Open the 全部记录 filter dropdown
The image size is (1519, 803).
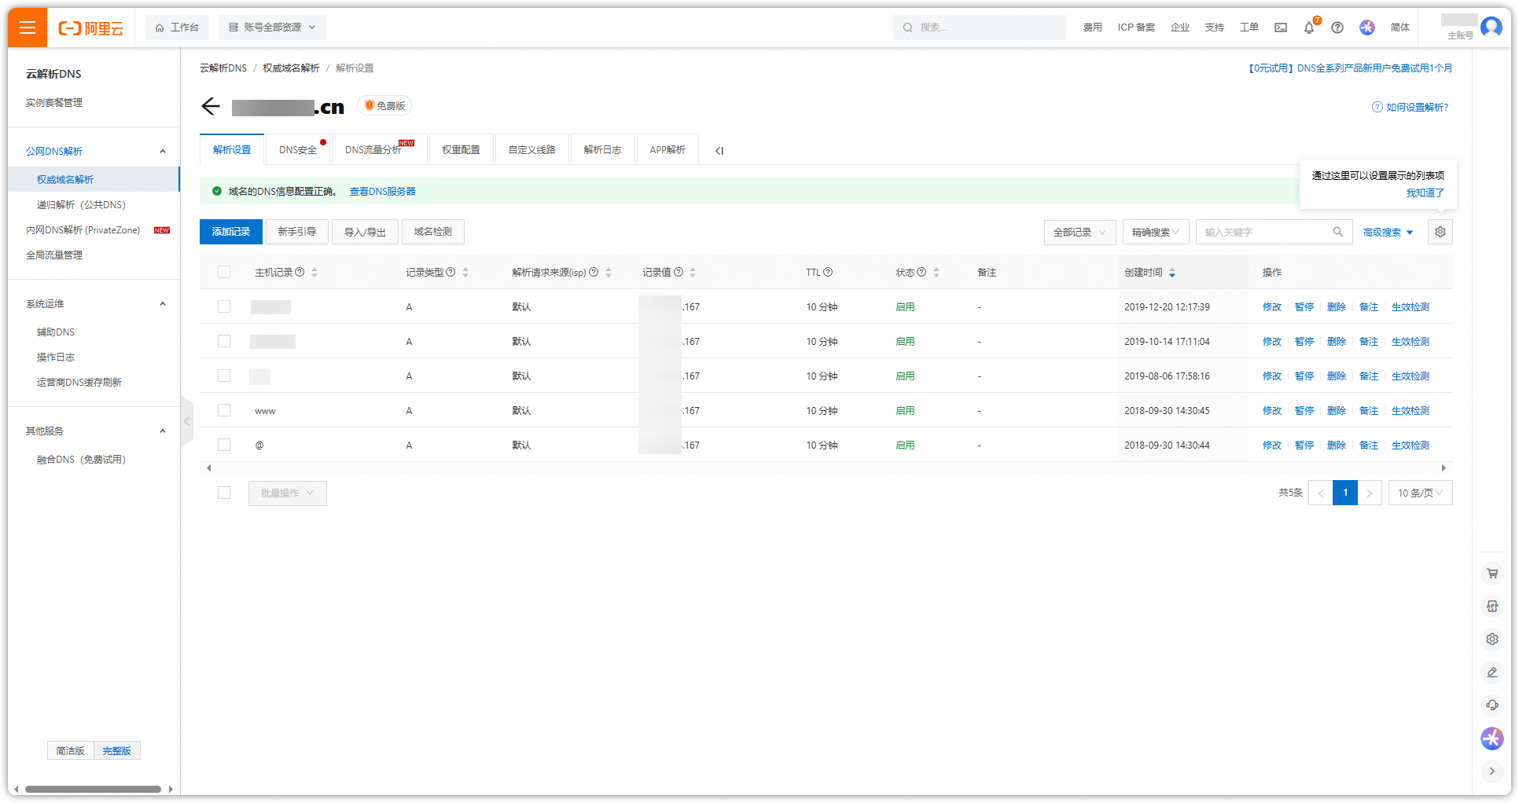(x=1079, y=233)
